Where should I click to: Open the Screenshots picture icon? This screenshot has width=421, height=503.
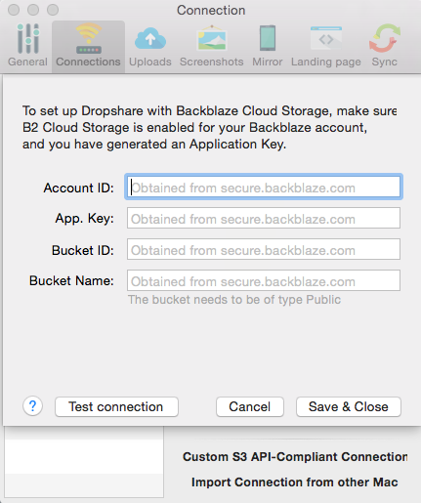coord(212,38)
